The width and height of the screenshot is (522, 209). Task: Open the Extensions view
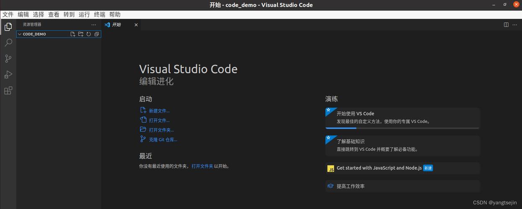8,90
